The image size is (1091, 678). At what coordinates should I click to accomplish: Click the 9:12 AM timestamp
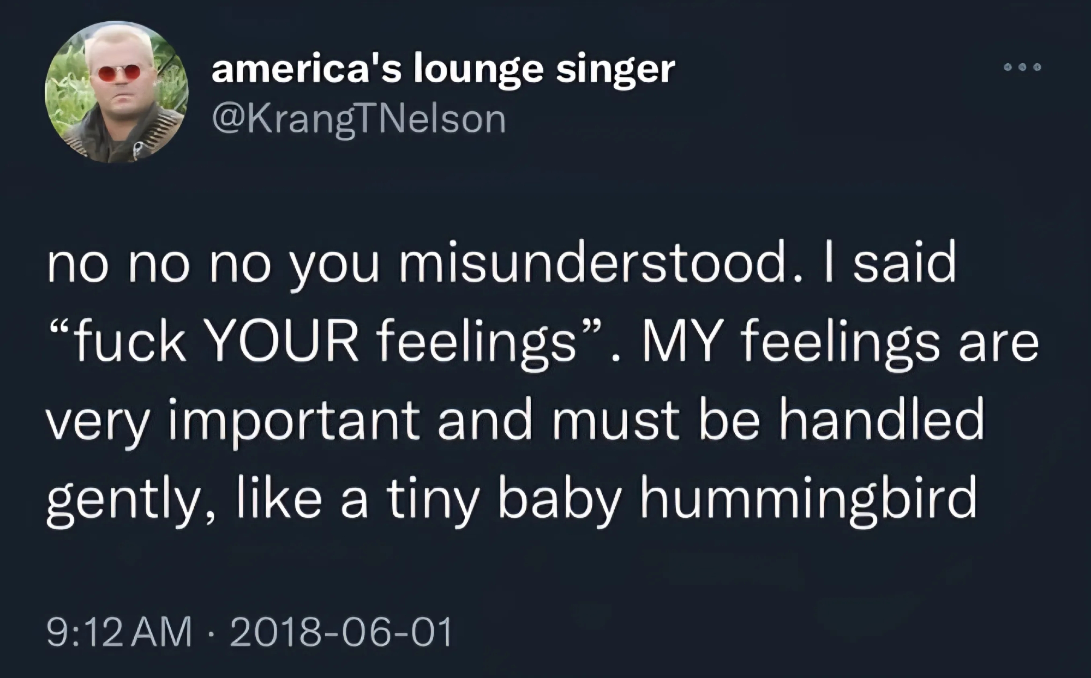(x=119, y=632)
